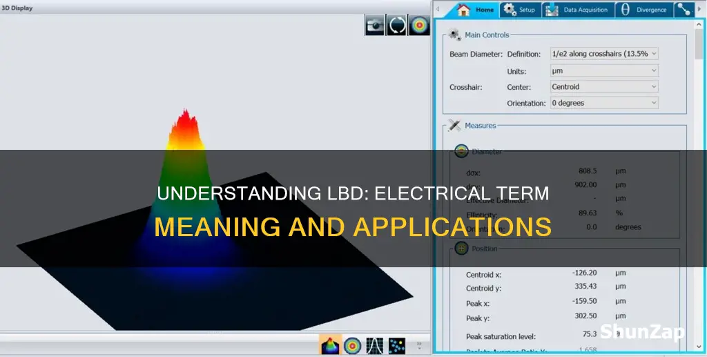Open the Units dropdown showing µm

(604, 70)
